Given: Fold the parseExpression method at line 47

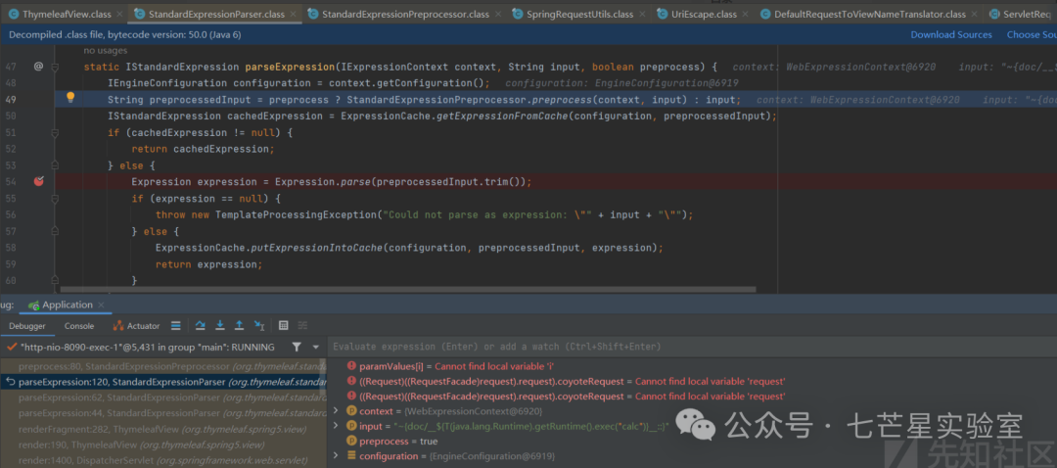Looking at the screenshot, I should (x=55, y=67).
